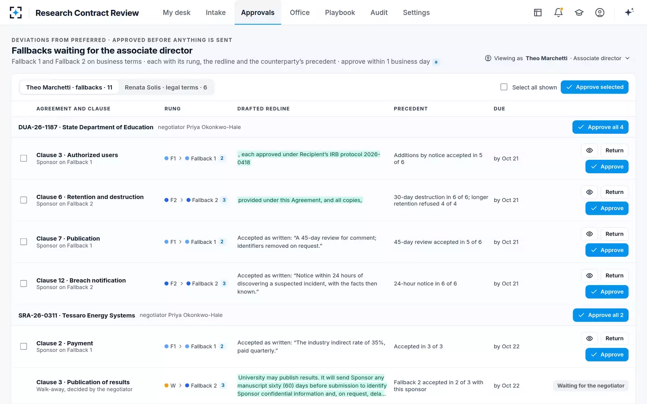Preview Clause 3 Authorized users with eye icon

coord(589,150)
